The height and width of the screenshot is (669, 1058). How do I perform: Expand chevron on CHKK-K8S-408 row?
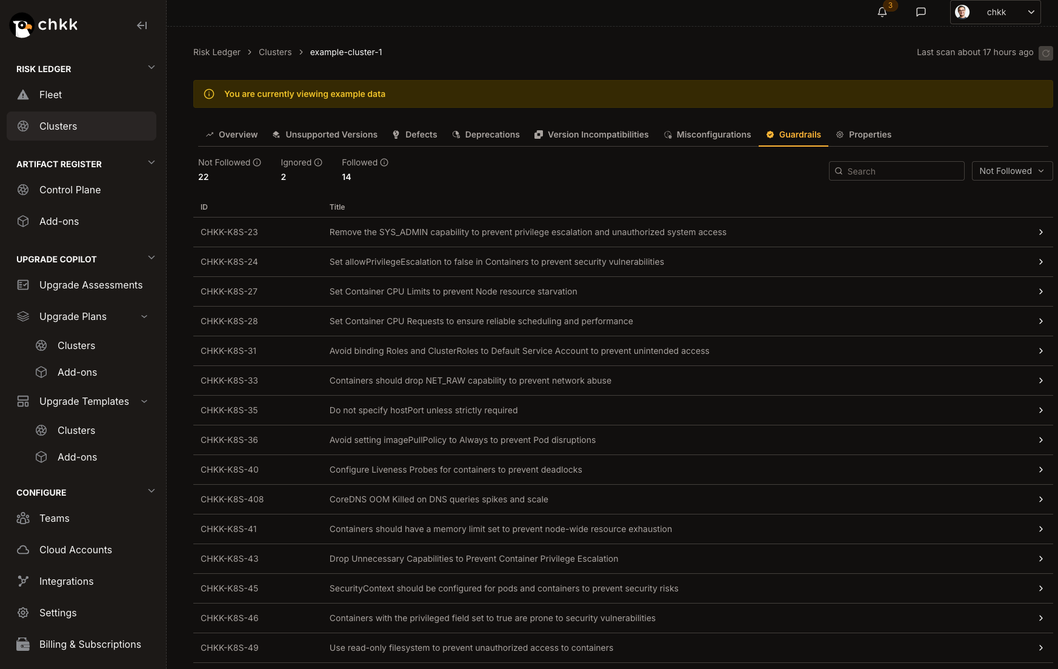click(1040, 499)
